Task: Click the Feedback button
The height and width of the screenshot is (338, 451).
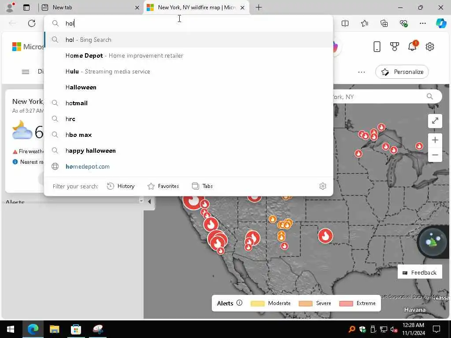Action: (420, 272)
